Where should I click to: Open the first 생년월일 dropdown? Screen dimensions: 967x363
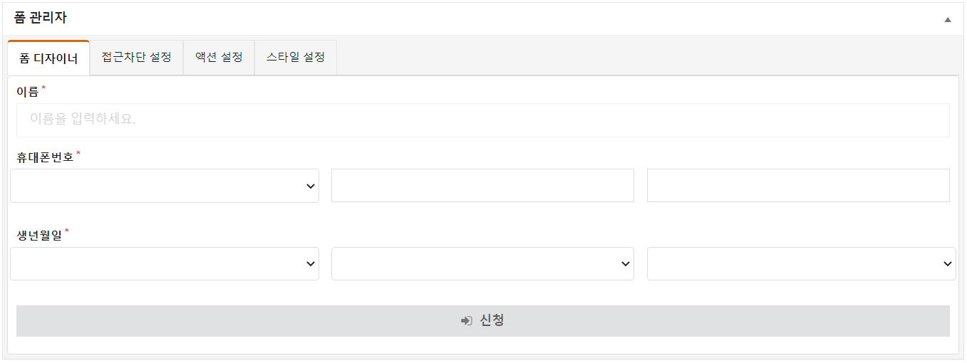(165, 263)
